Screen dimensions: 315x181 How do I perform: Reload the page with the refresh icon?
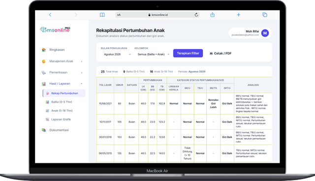pos(196,15)
